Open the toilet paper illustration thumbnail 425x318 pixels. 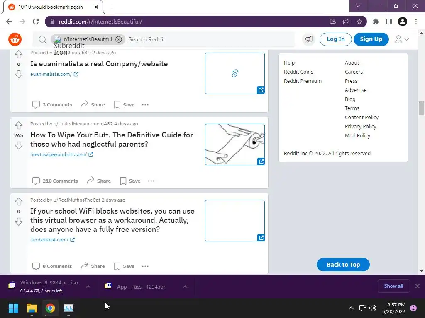click(235, 145)
